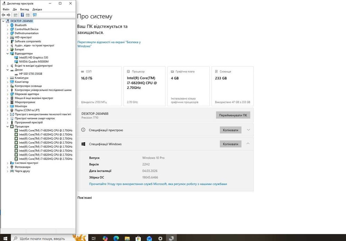Select NVIDIA Quadro M3000M adapter

pyautogui.click(x=34, y=62)
